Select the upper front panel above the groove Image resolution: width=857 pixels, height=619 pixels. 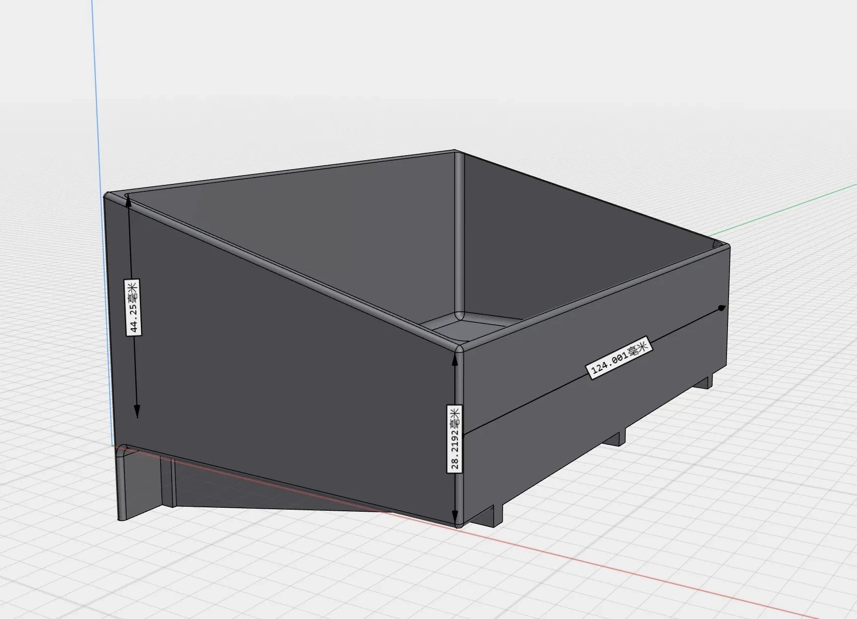pos(593,341)
